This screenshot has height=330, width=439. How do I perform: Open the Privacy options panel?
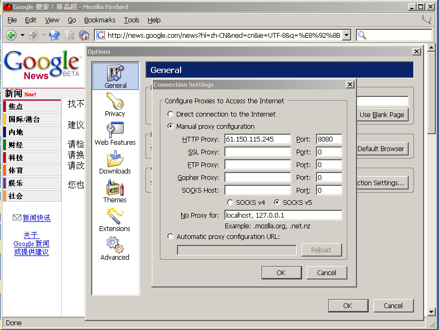pyautogui.click(x=115, y=105)
